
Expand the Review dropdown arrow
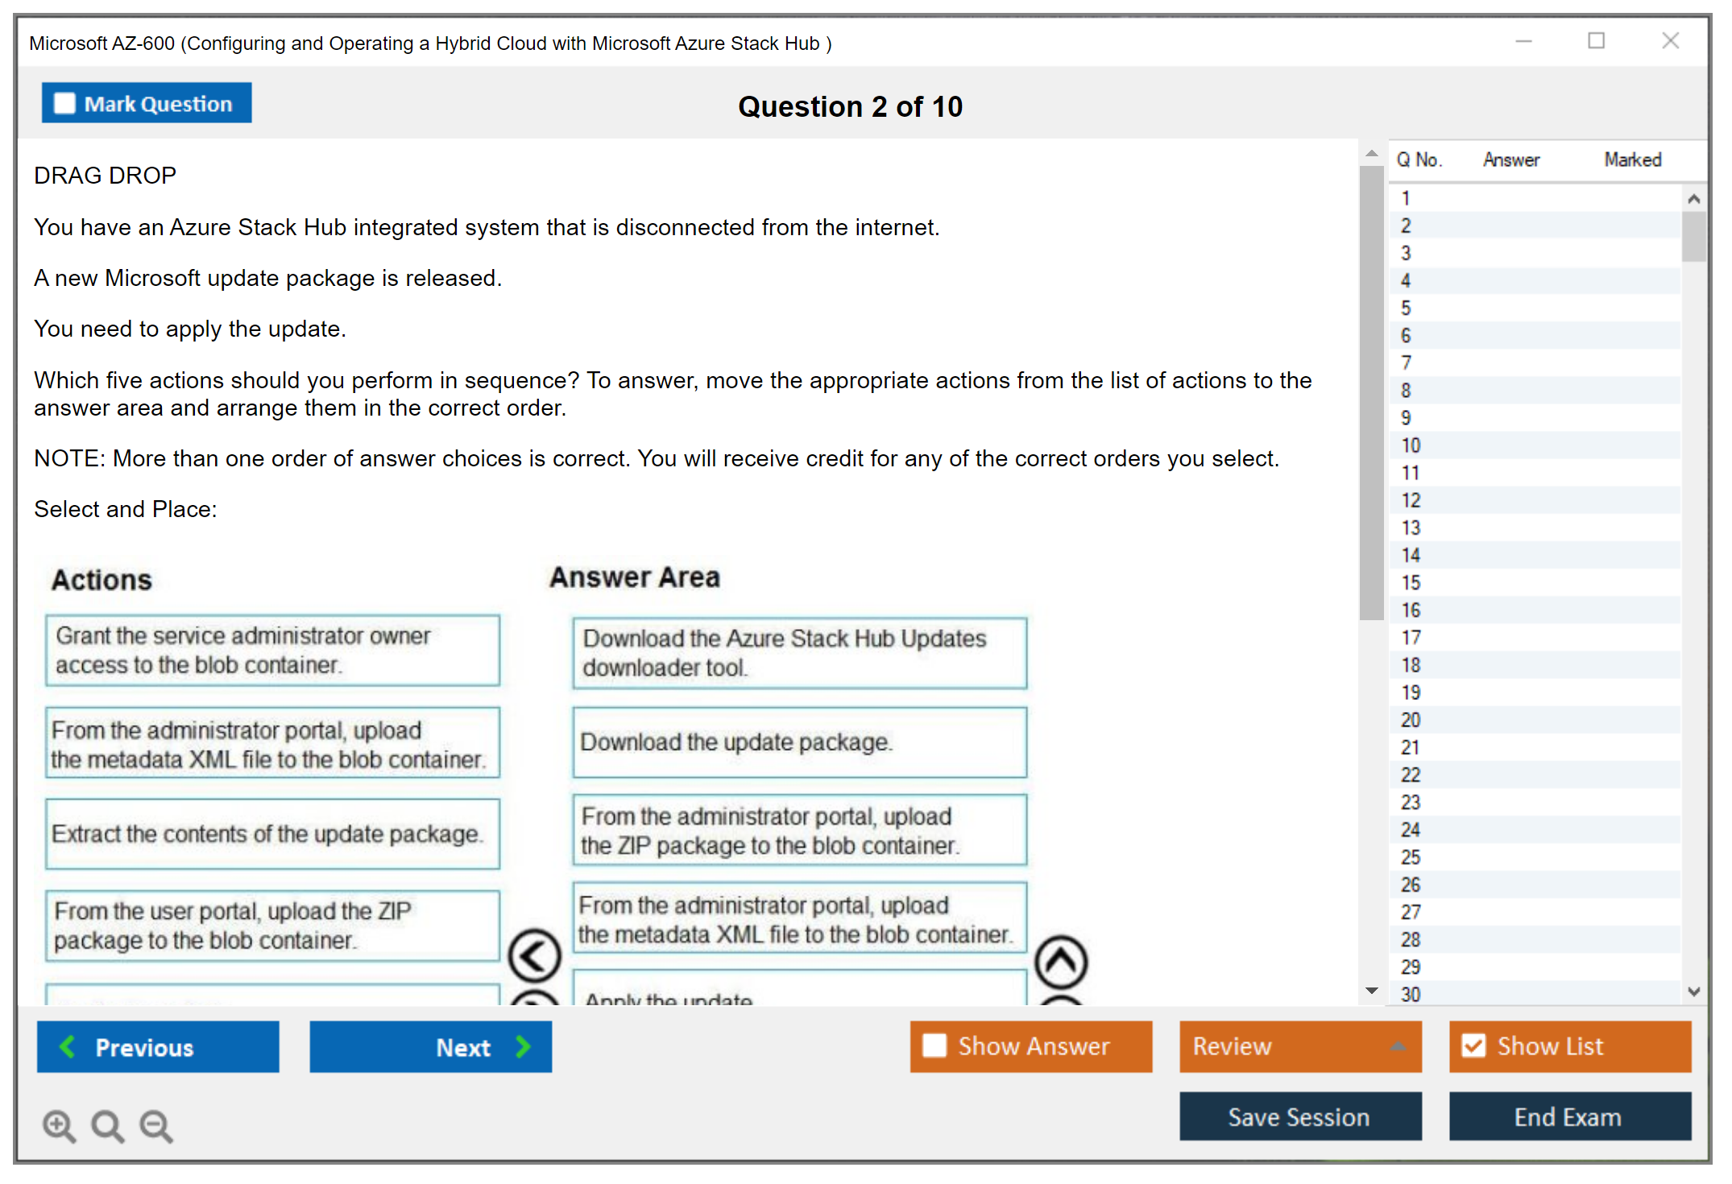1398,1045
